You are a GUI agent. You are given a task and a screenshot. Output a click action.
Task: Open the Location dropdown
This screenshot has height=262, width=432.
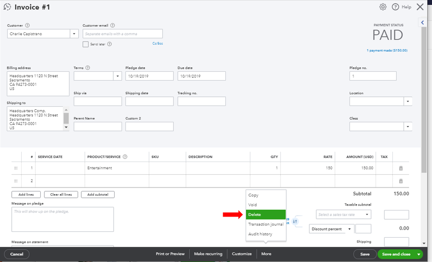408,101
